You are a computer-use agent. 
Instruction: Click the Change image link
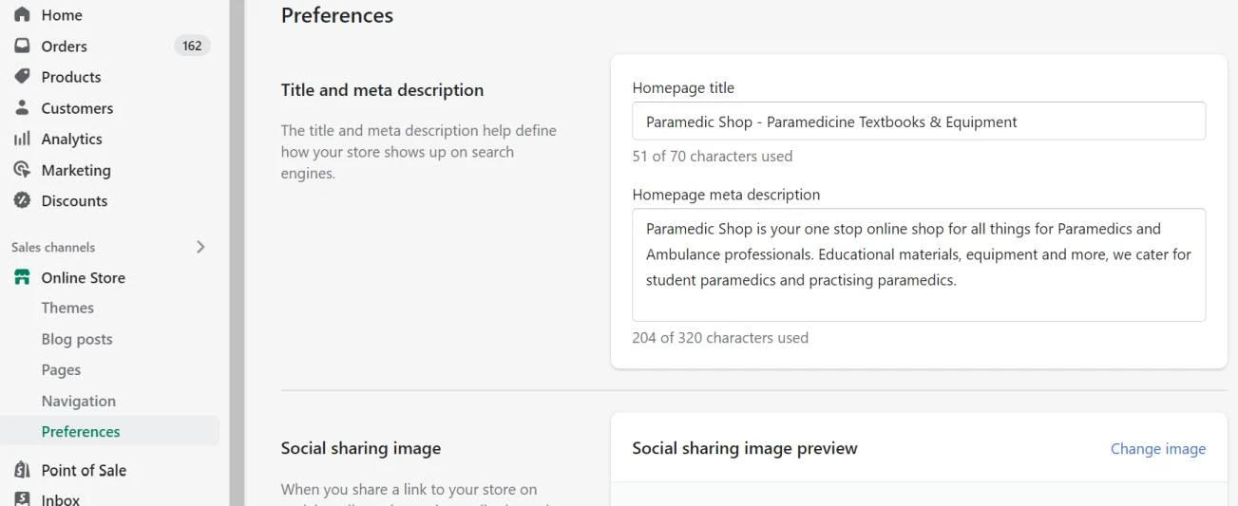[1158, 449]
